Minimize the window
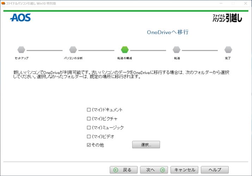 pos(221,4)
